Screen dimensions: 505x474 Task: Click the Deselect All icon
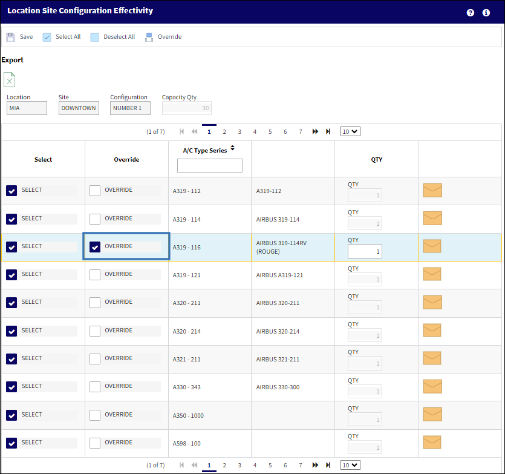click(x=95, y=37)
